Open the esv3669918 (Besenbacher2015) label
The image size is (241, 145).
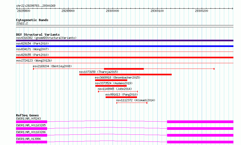[118, 77]
